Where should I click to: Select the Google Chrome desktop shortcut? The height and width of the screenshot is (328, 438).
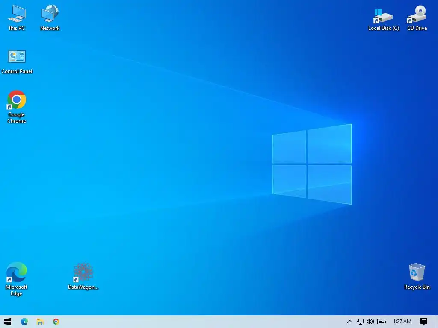[x=17, y=106]
